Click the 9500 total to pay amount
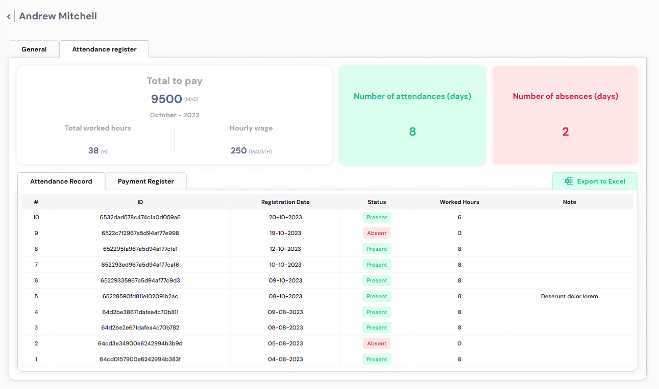This screenshot has height=389, width=659. [166, 99]
